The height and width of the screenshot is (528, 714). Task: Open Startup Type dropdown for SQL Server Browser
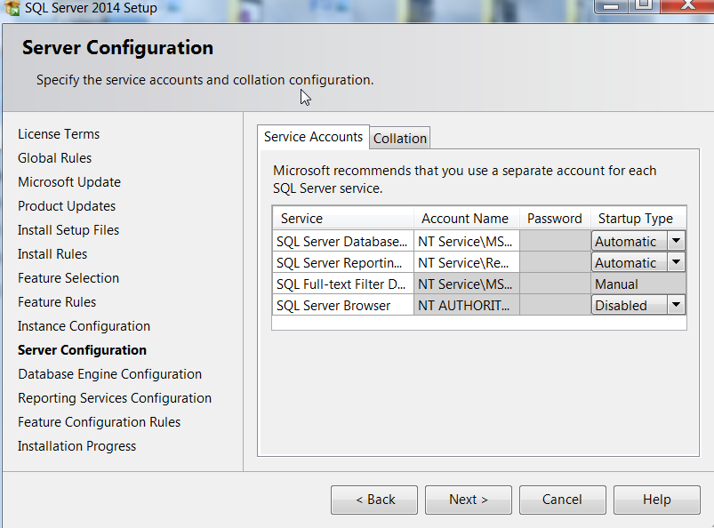click(x=676, y=305)
